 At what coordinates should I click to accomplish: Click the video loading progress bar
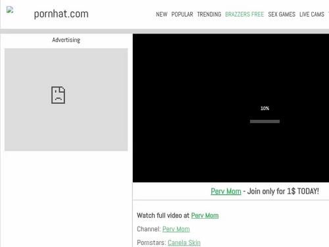pos(265,121)
